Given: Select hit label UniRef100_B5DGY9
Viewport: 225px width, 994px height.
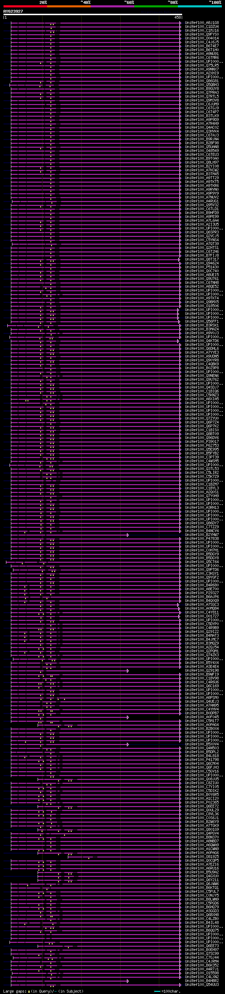Looking at the screenshot, I should click(202, 554).
